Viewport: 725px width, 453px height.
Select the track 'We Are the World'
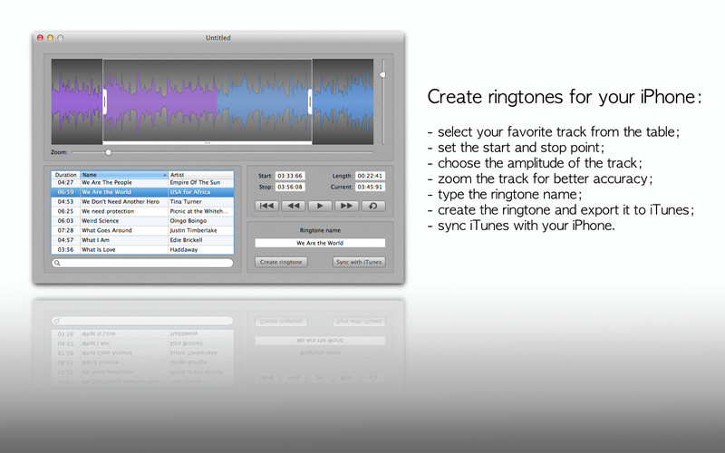[x=142, y=192]
